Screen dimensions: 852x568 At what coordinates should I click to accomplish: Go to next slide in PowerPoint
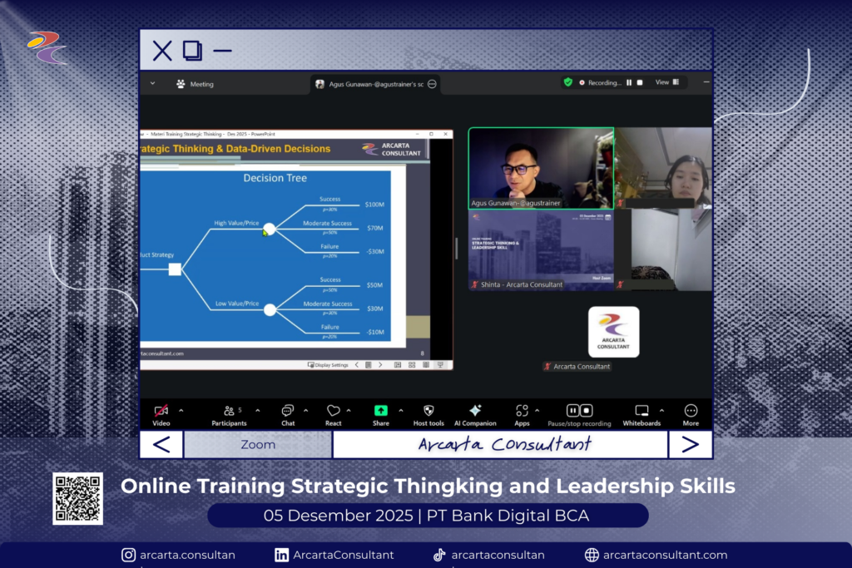(380, 364)
